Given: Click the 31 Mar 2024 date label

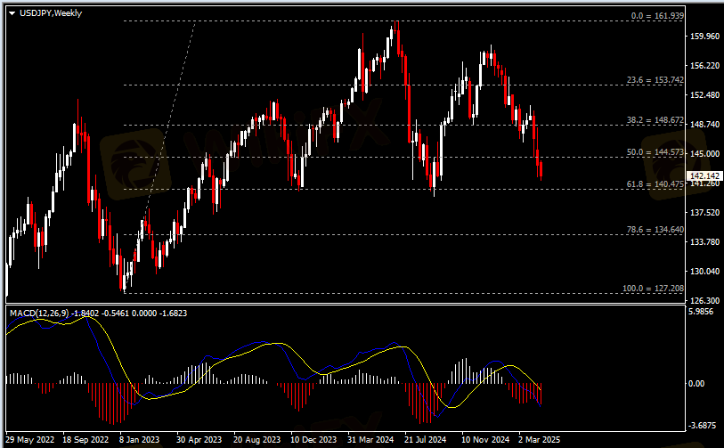Looking at the screenshot, I should pos(370,440).
